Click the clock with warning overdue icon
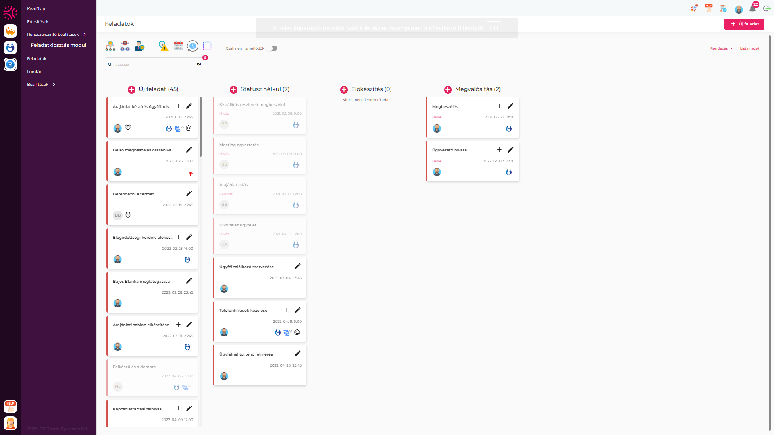The image size is (774, 435). [163, 46]
